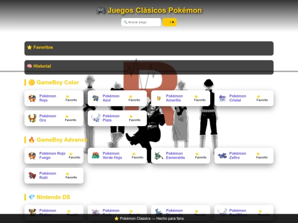Click the yellow button beside search field
298x223 pixels.
coord(169,22)
